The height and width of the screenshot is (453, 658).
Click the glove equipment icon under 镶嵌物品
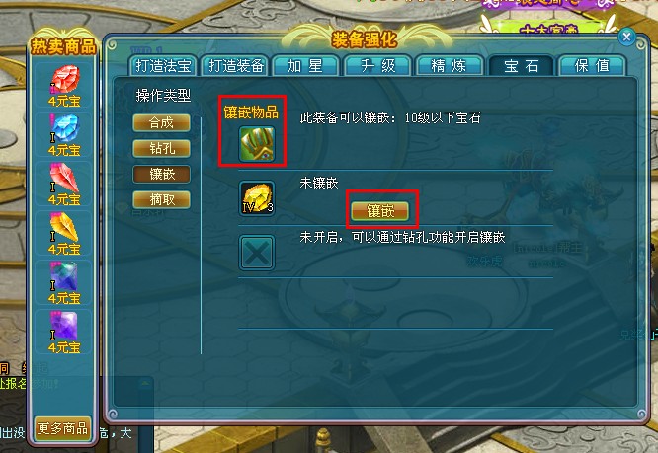click(257, 144)
